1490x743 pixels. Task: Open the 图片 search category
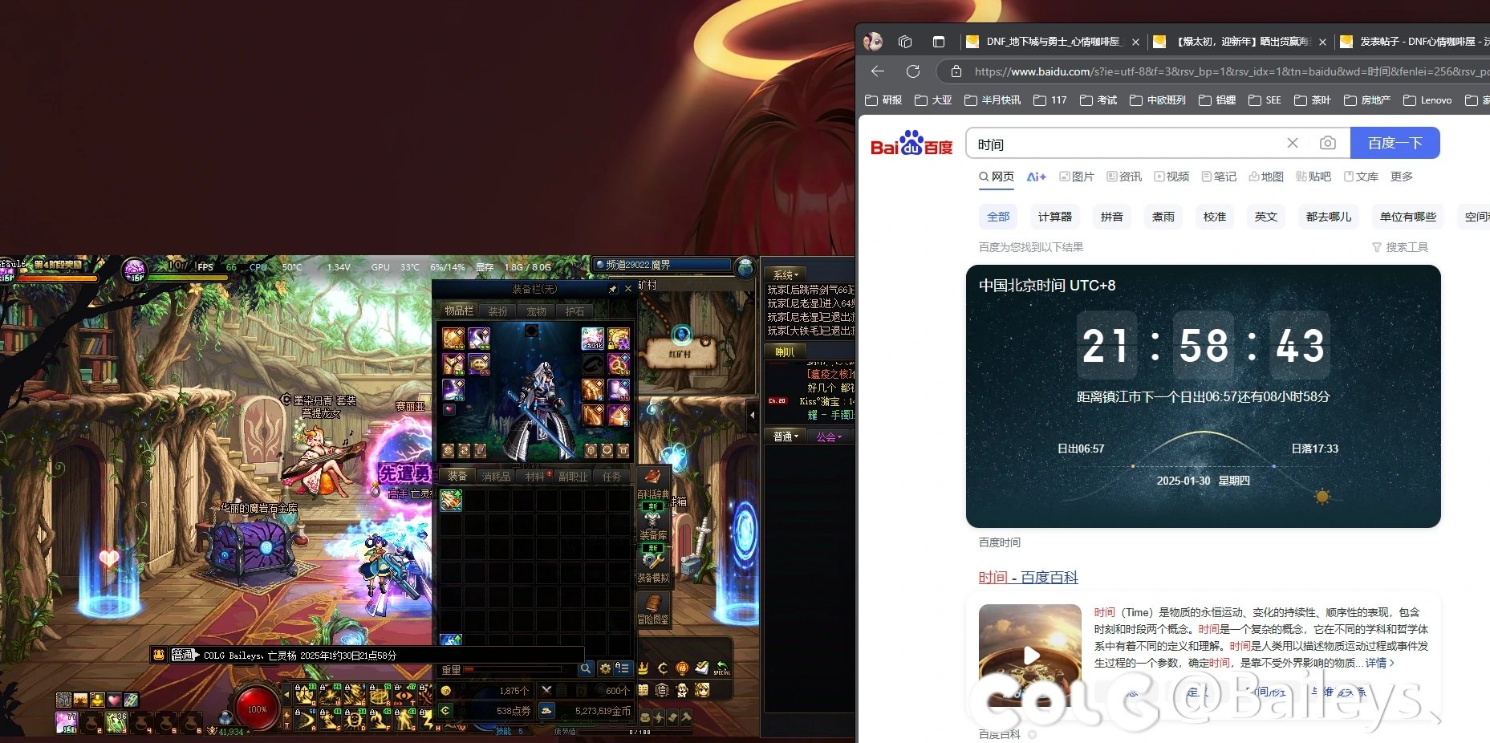tap(1076, 177)
